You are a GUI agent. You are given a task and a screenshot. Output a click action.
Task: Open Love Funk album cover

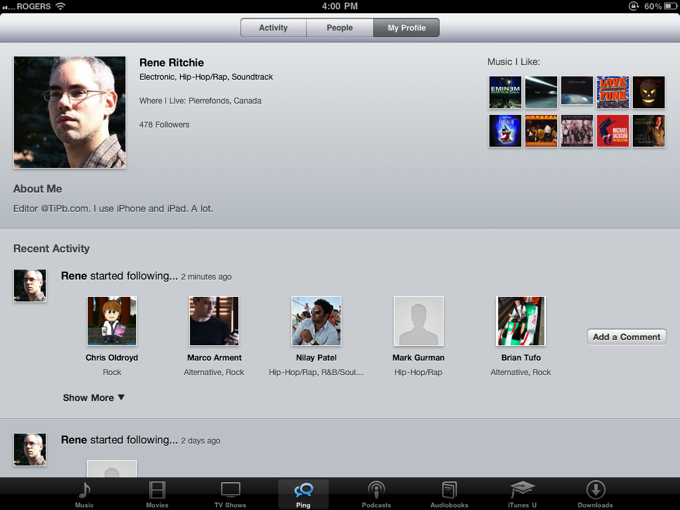pyautogui.click(x=613, y=92)
